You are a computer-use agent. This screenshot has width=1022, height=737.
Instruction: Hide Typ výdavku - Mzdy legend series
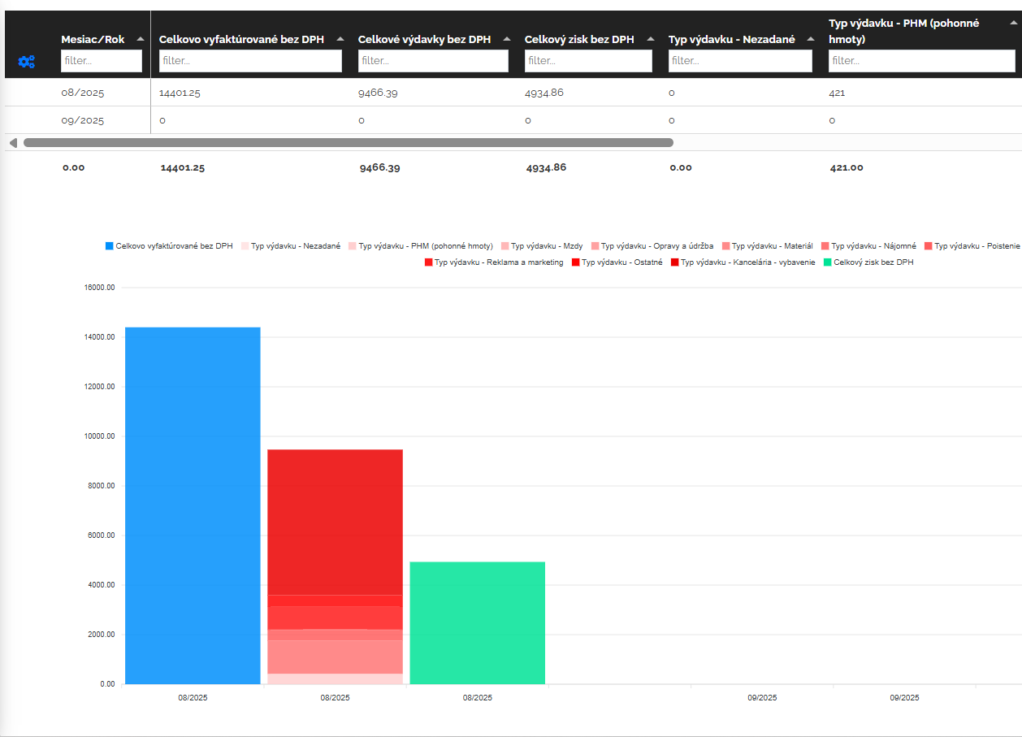541,245
